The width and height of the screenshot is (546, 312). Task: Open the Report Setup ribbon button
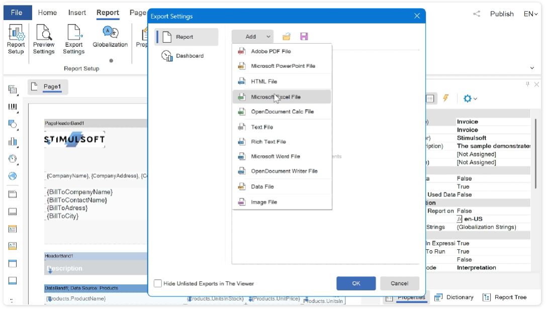point(16,39)
